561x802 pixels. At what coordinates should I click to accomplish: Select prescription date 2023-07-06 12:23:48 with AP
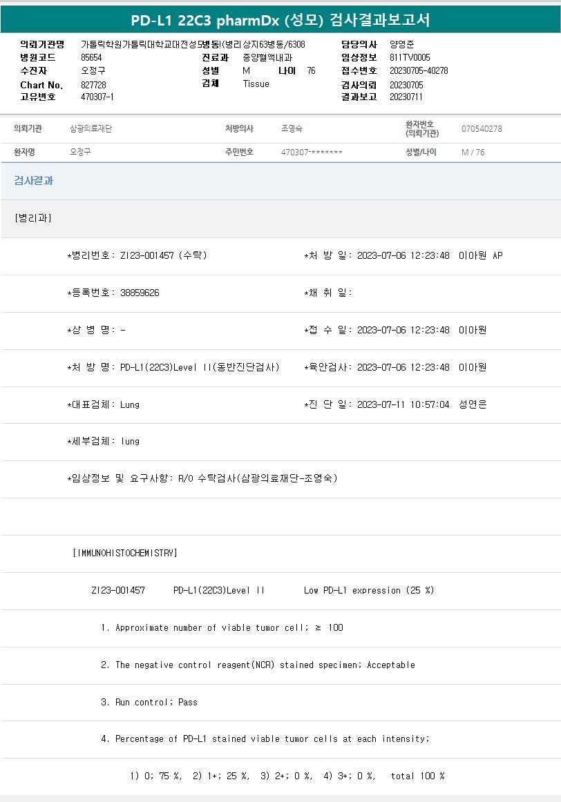430,255
